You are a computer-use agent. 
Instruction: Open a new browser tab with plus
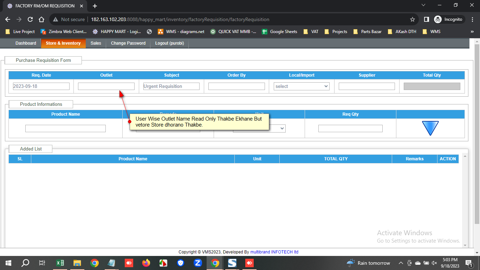[x=95, y=6]
